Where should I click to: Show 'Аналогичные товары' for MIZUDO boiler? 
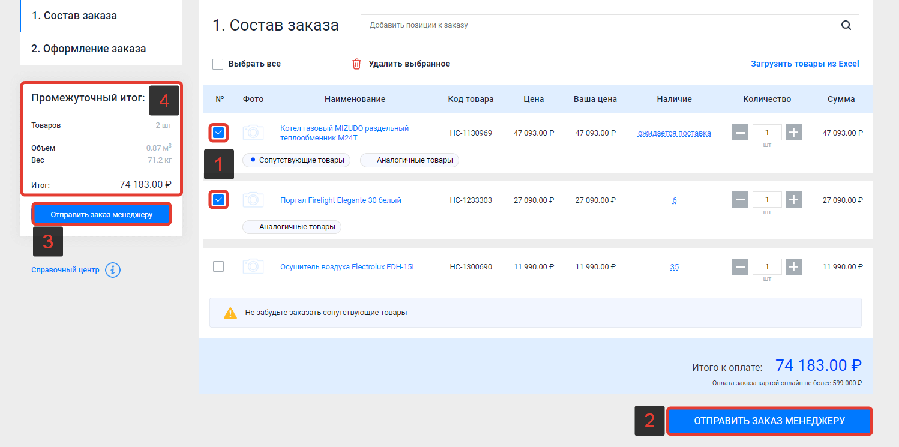pyautogui.click(x=409, y=160)
